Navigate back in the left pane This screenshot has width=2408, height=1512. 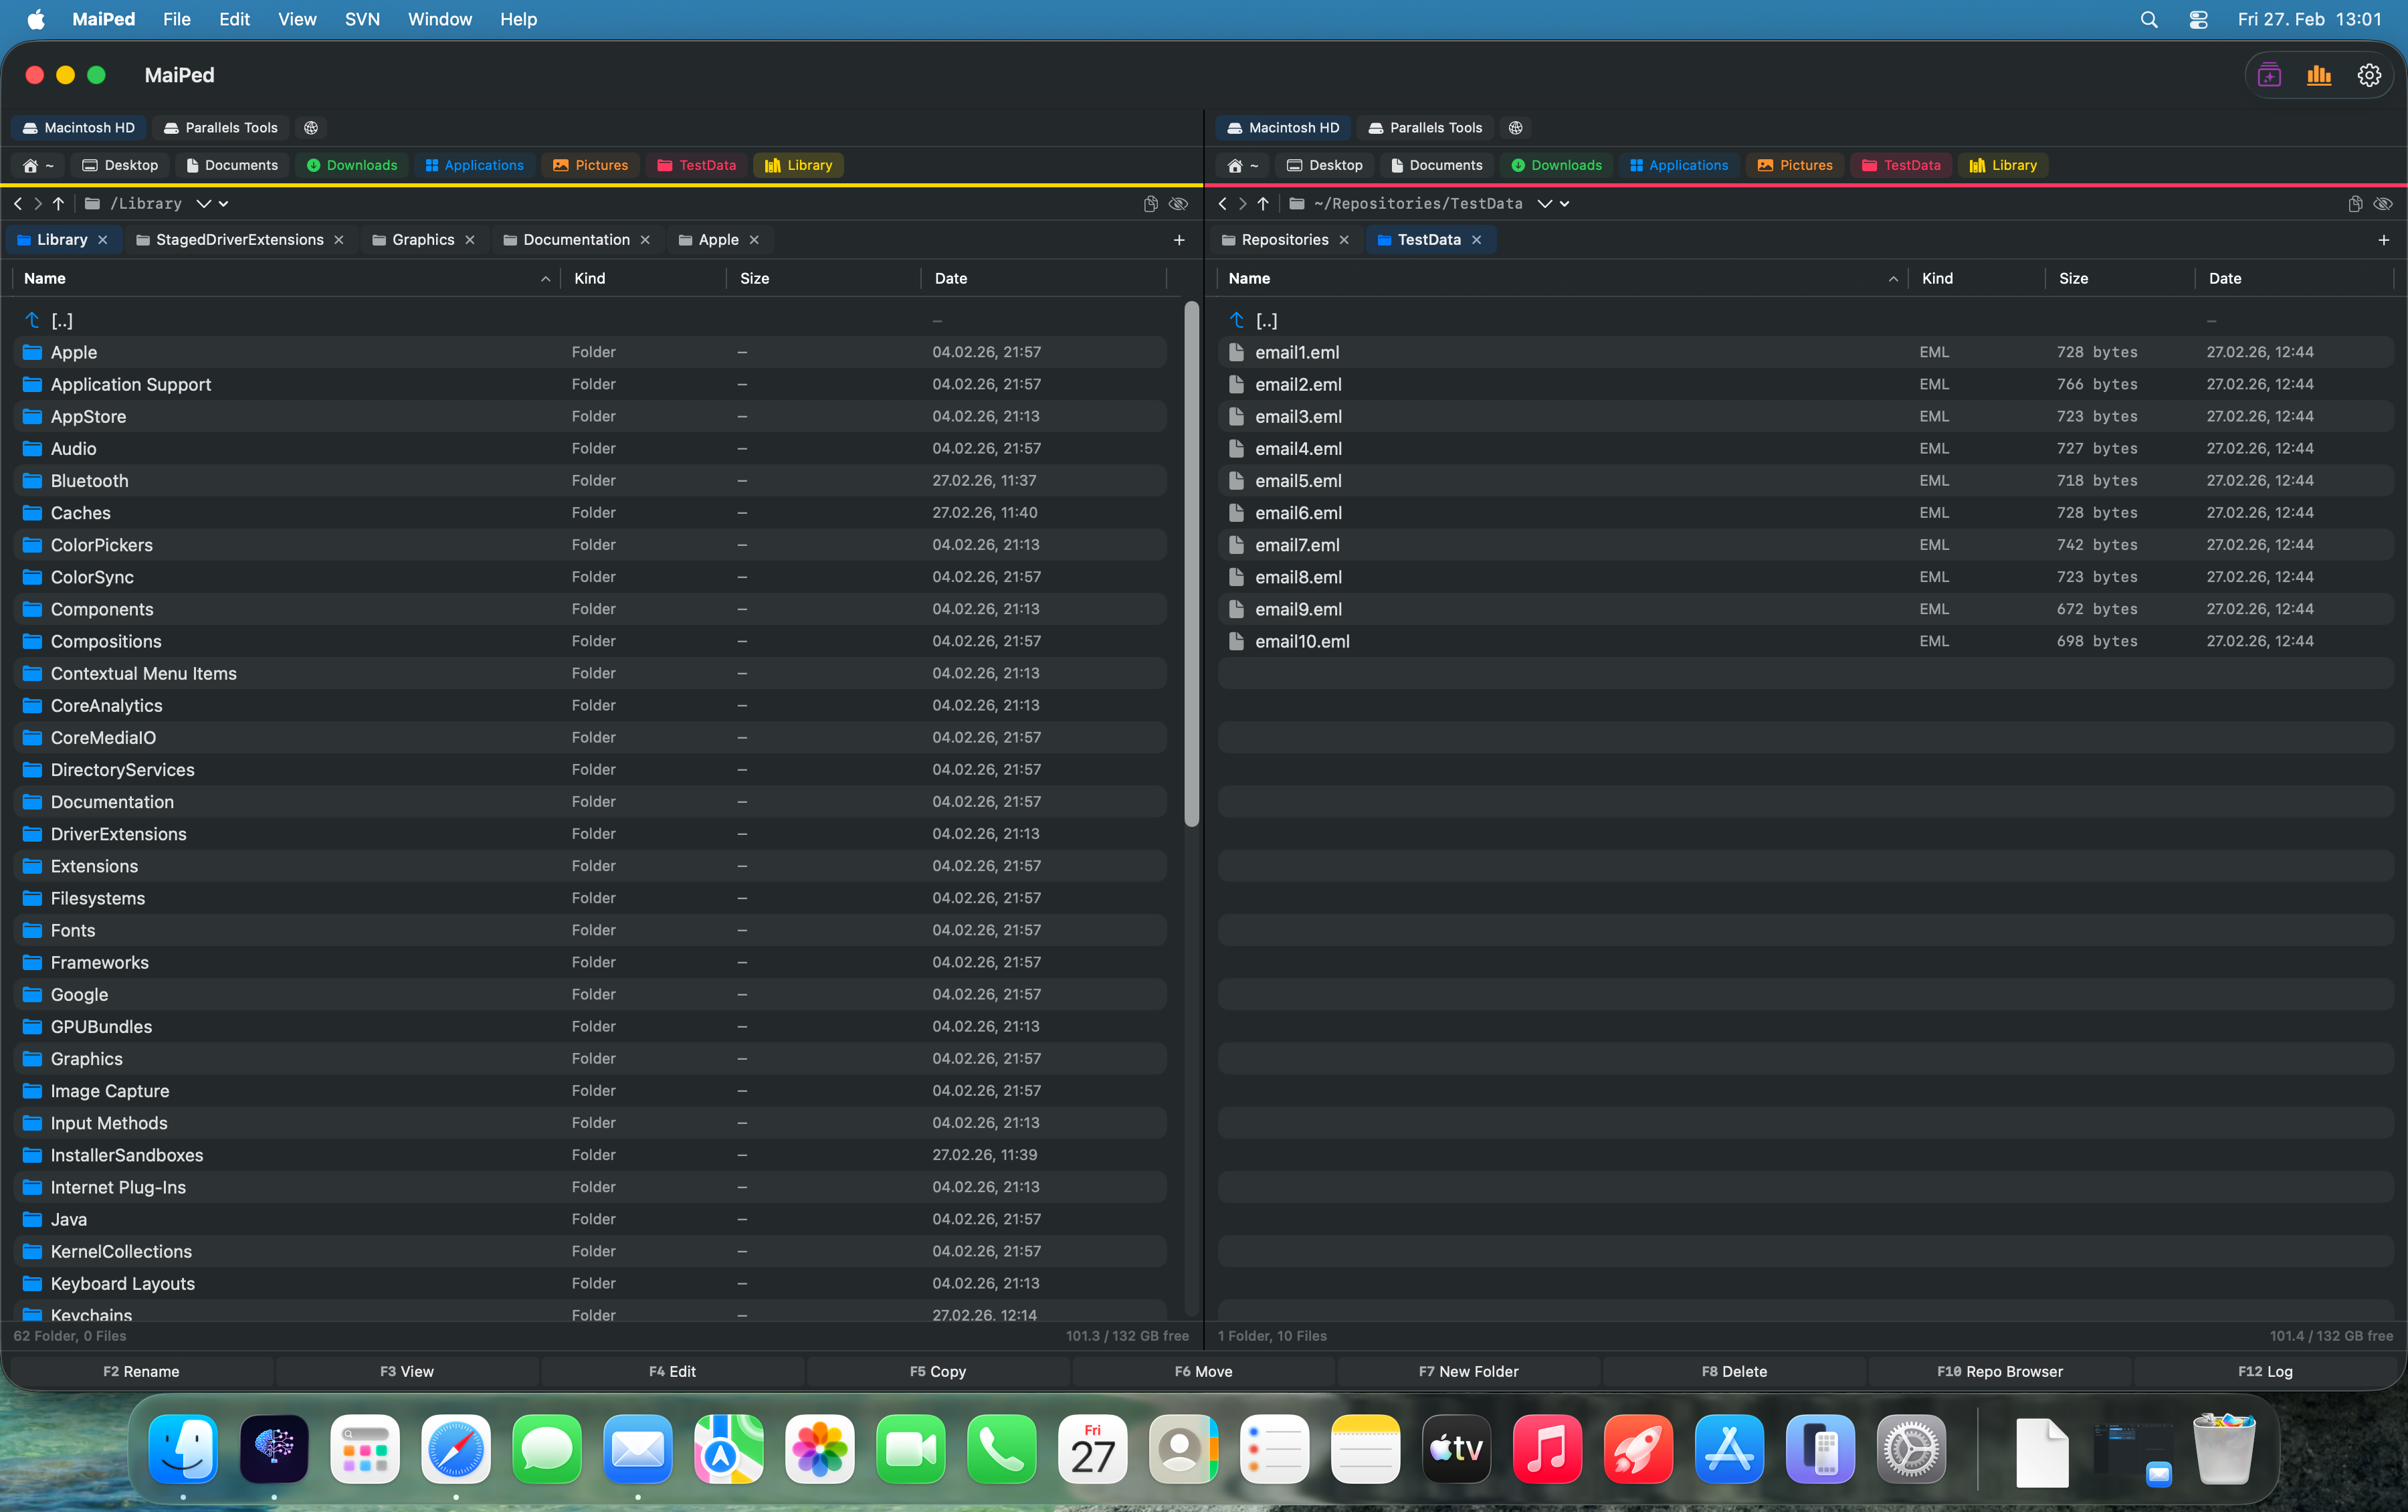[17, 203]
